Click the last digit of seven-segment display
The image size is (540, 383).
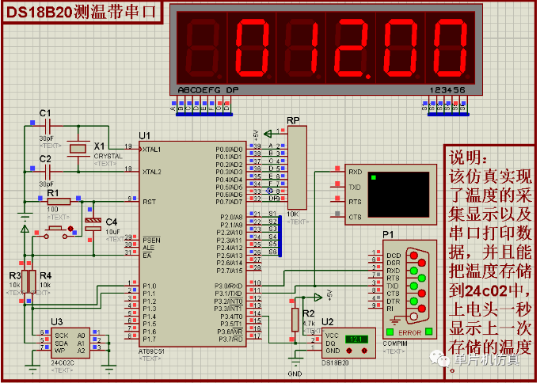click(451, 47)
